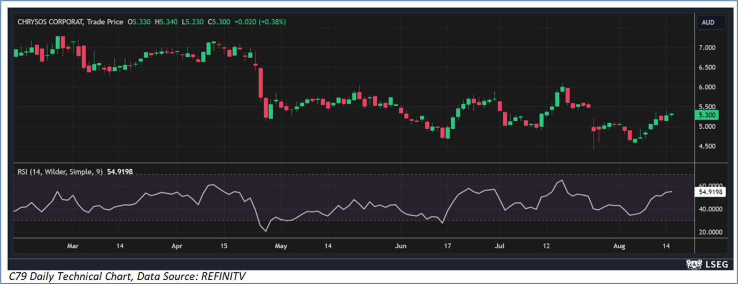This screenshot has width=738, height=284.
Task: Click the Jun date label
Action: (x=401, y=246)
